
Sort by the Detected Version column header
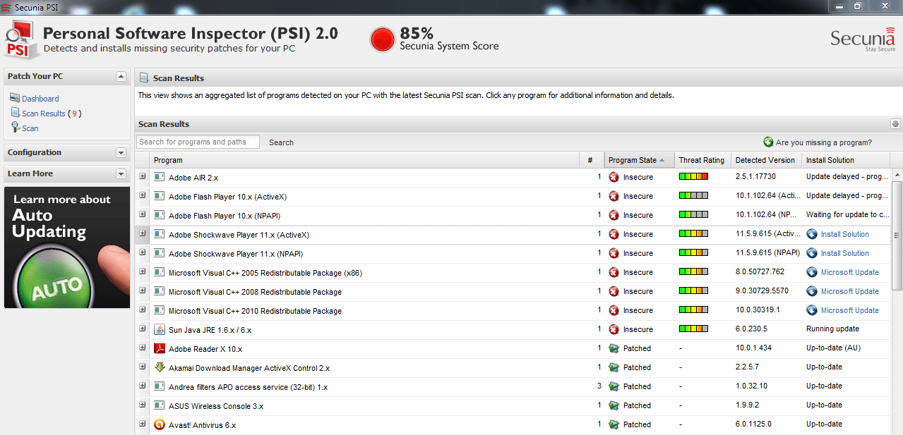pyautogui.click(x=765, y=160)
